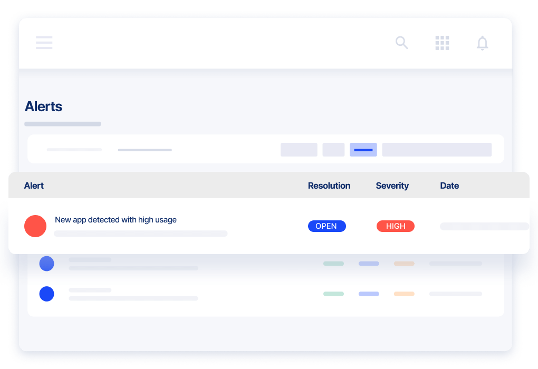Open the small middle filter selector
This screenshot has height=369, width=538.
tap(333, 150)
